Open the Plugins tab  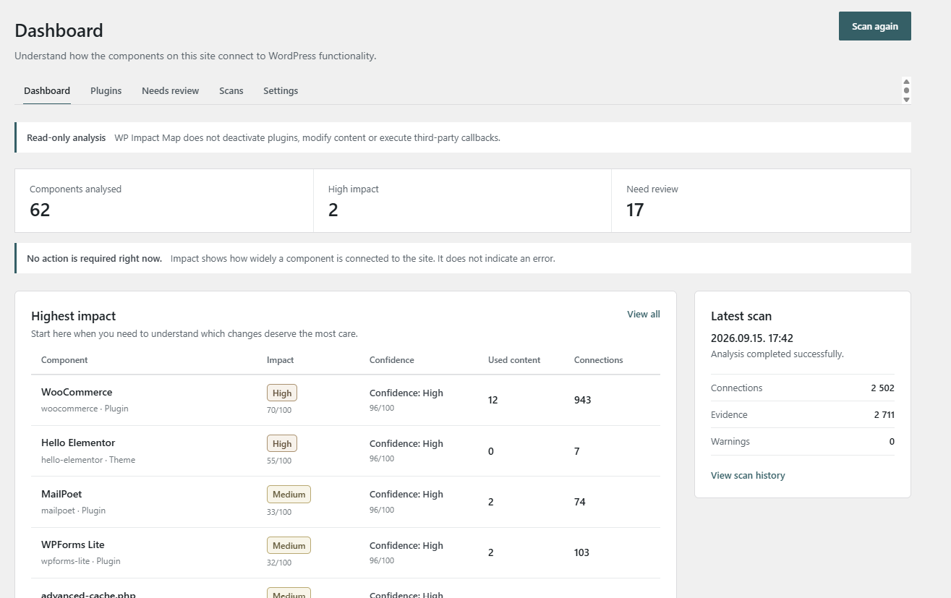(106, 91)
